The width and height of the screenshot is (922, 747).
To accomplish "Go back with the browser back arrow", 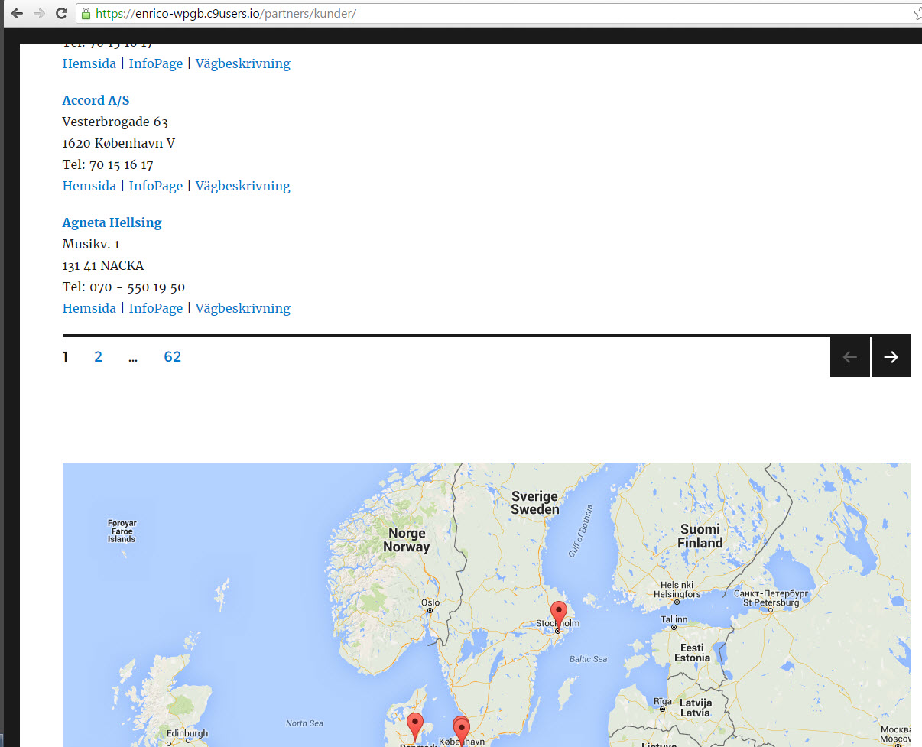I will coord(17,14).
